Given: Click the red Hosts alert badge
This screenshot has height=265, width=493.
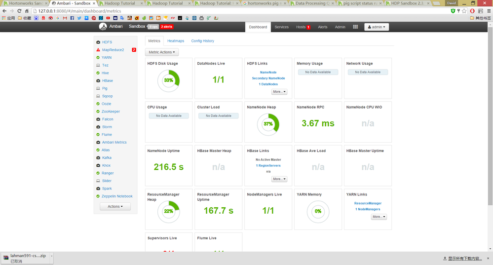Looking at the screenshot, I should (308, 27).
